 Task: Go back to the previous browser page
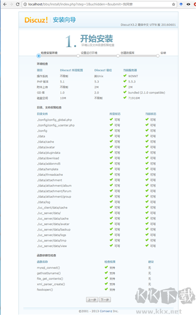5,4
